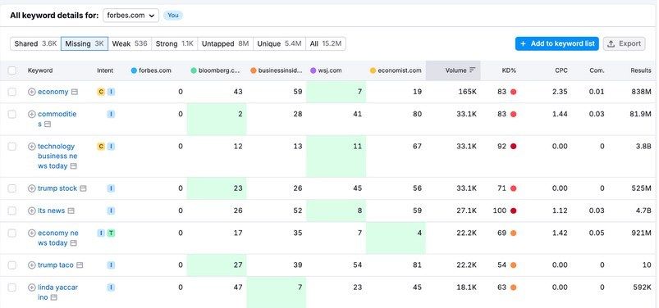The image size is (659, 308).
Task: Click commercial intent C badge on economy row
Action: pyautogui.click(x=101, y=92)
